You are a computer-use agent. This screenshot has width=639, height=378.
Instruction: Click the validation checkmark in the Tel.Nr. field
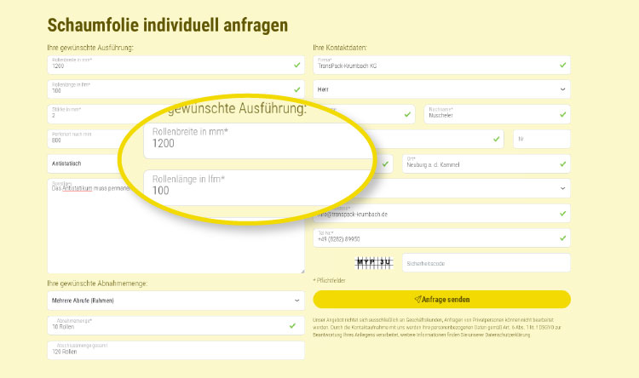pos(562,238)
